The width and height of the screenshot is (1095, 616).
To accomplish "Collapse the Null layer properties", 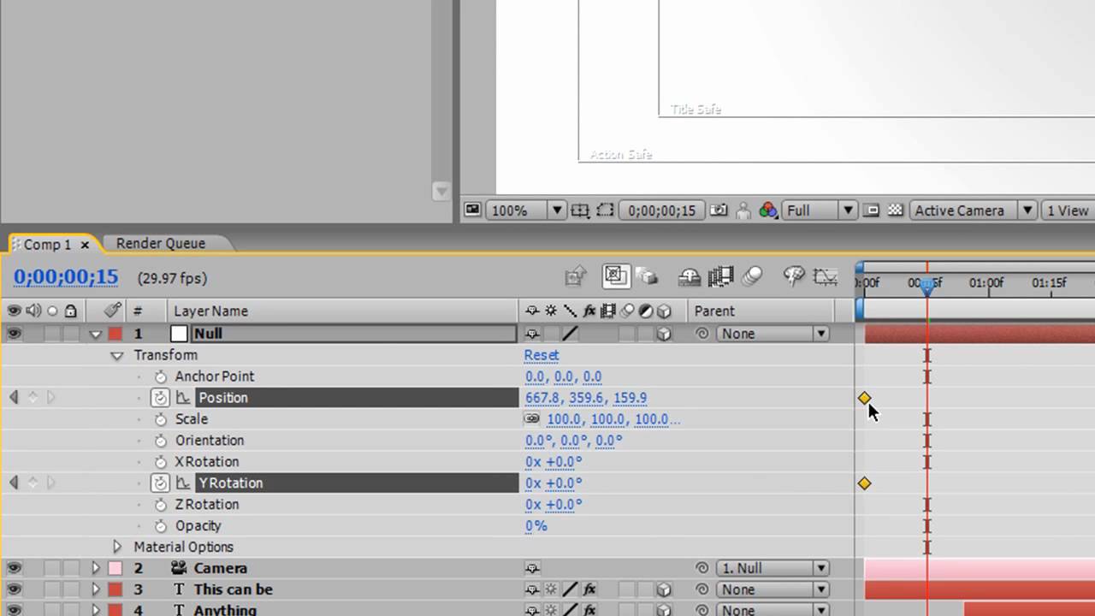I will coord(96,335).
